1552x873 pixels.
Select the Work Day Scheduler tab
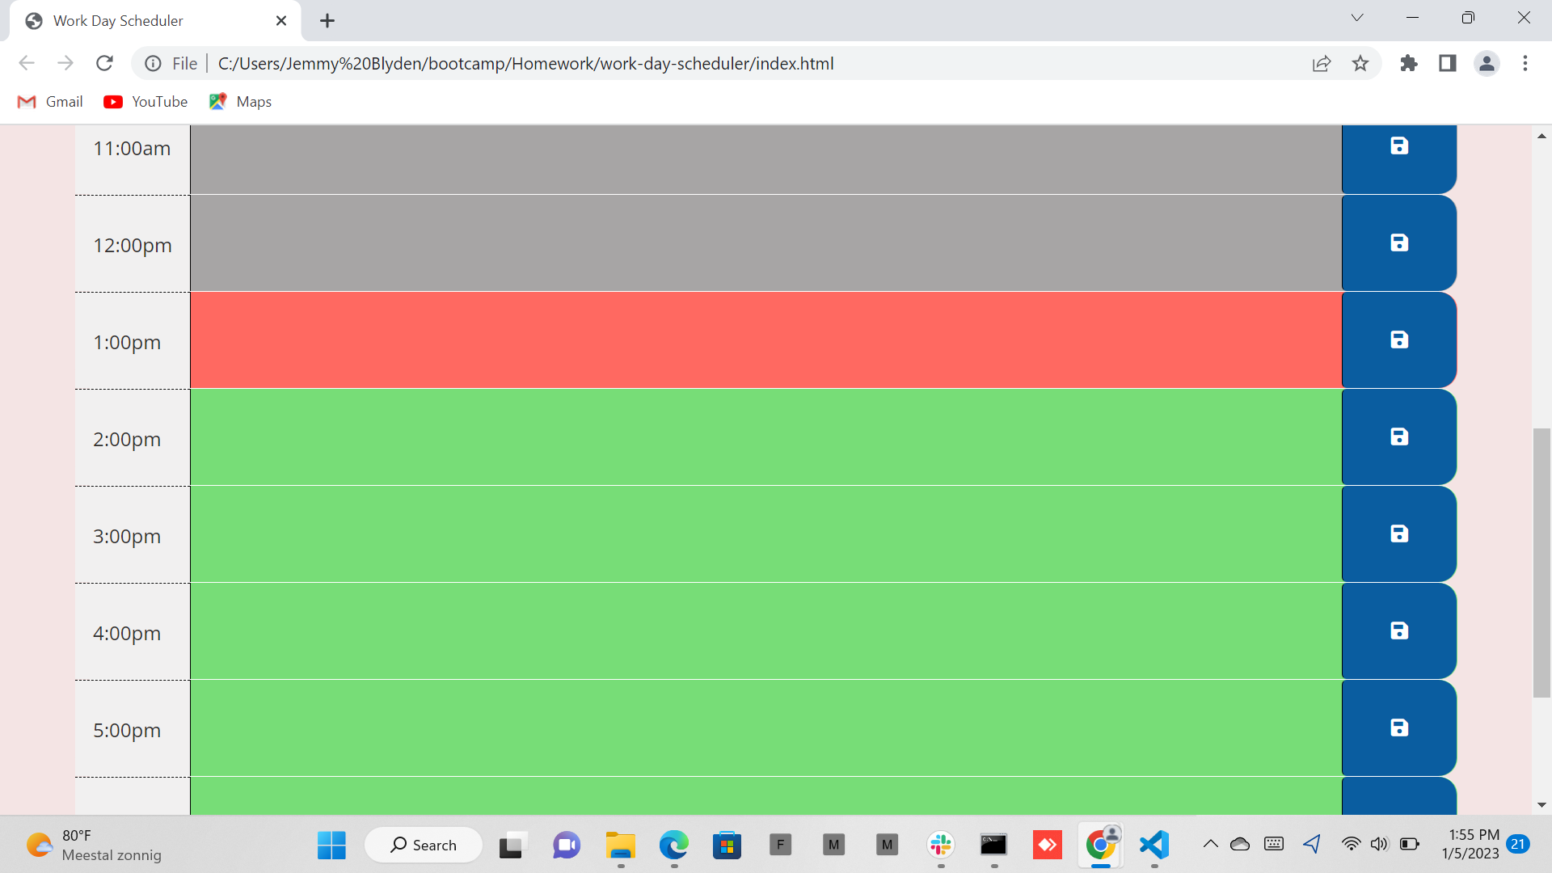pos(119,21)
